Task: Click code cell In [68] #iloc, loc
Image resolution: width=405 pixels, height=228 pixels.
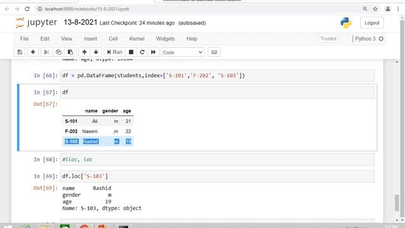Action: [x=217, y=160]
